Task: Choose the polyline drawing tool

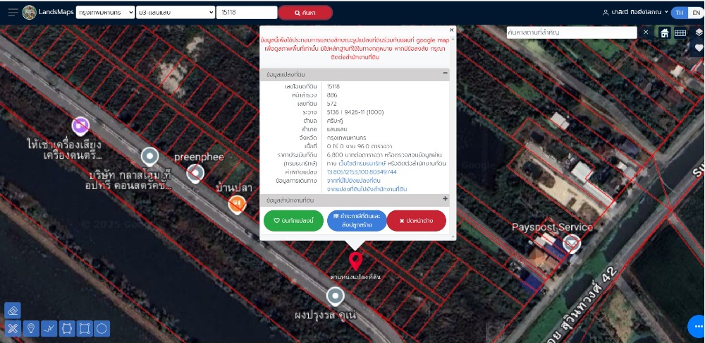Action: 49,328
